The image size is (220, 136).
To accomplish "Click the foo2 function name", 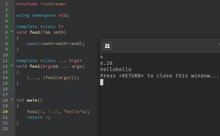I will [35, 32].
